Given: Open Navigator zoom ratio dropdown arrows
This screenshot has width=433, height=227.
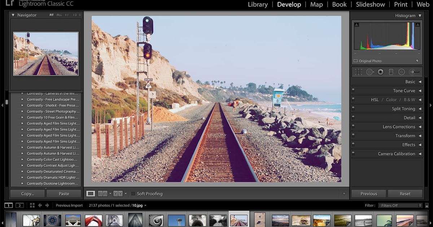Looking at the screenshot, I should [80, 15].
